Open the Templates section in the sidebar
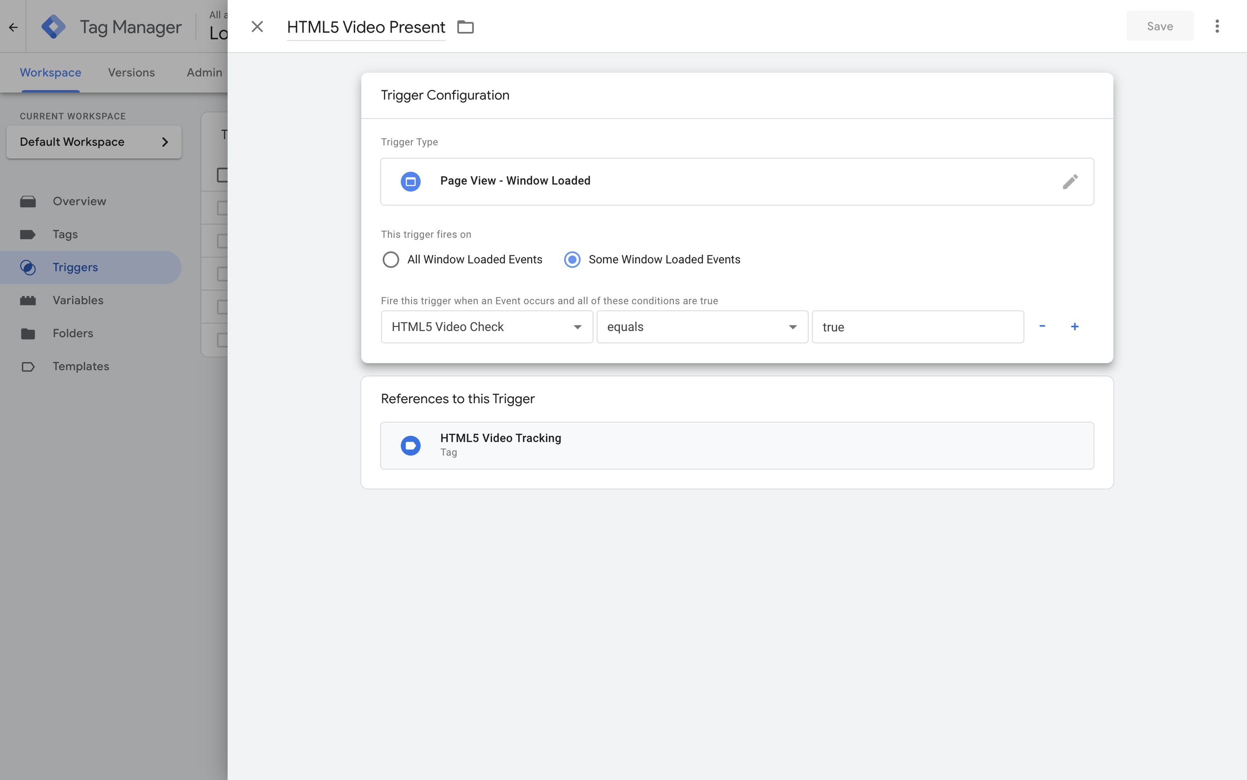This screenshot has height=780, width=1247. (80, 366)
